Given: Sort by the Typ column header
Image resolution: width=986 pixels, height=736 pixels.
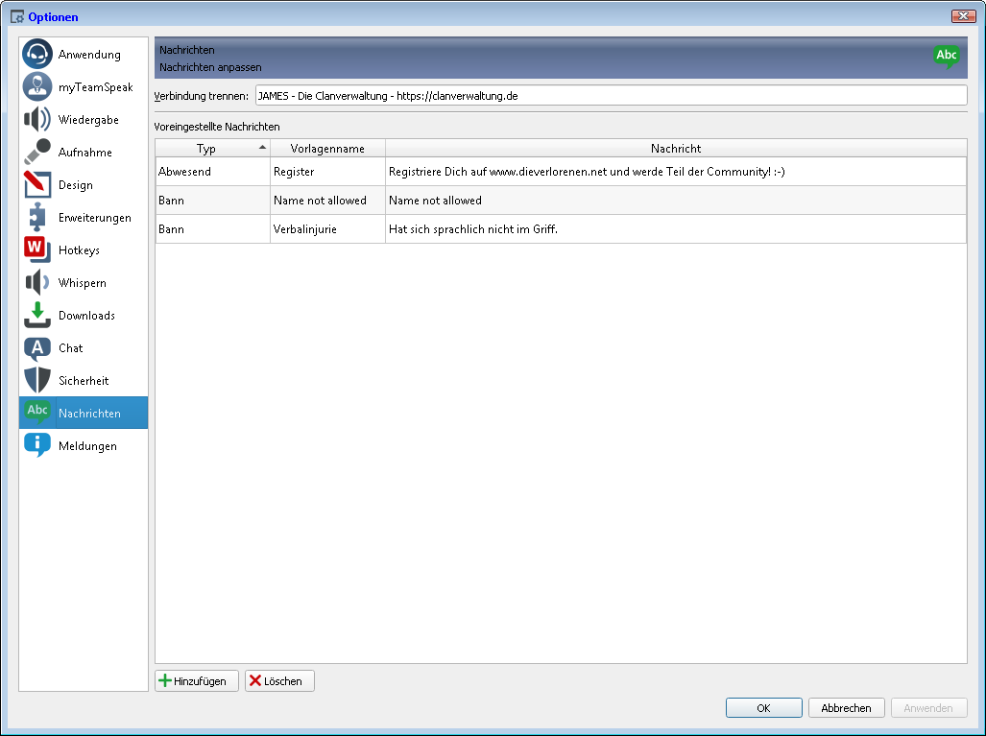Looking at the screenshot, I should click(212, 149).
